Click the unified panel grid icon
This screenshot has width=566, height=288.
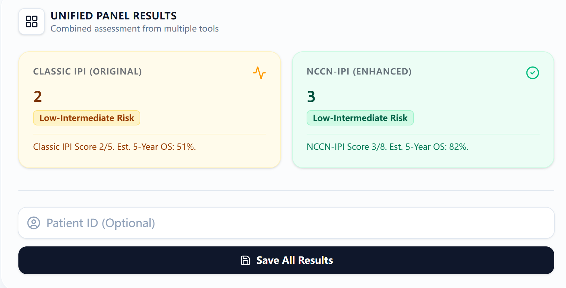(32, 21)
